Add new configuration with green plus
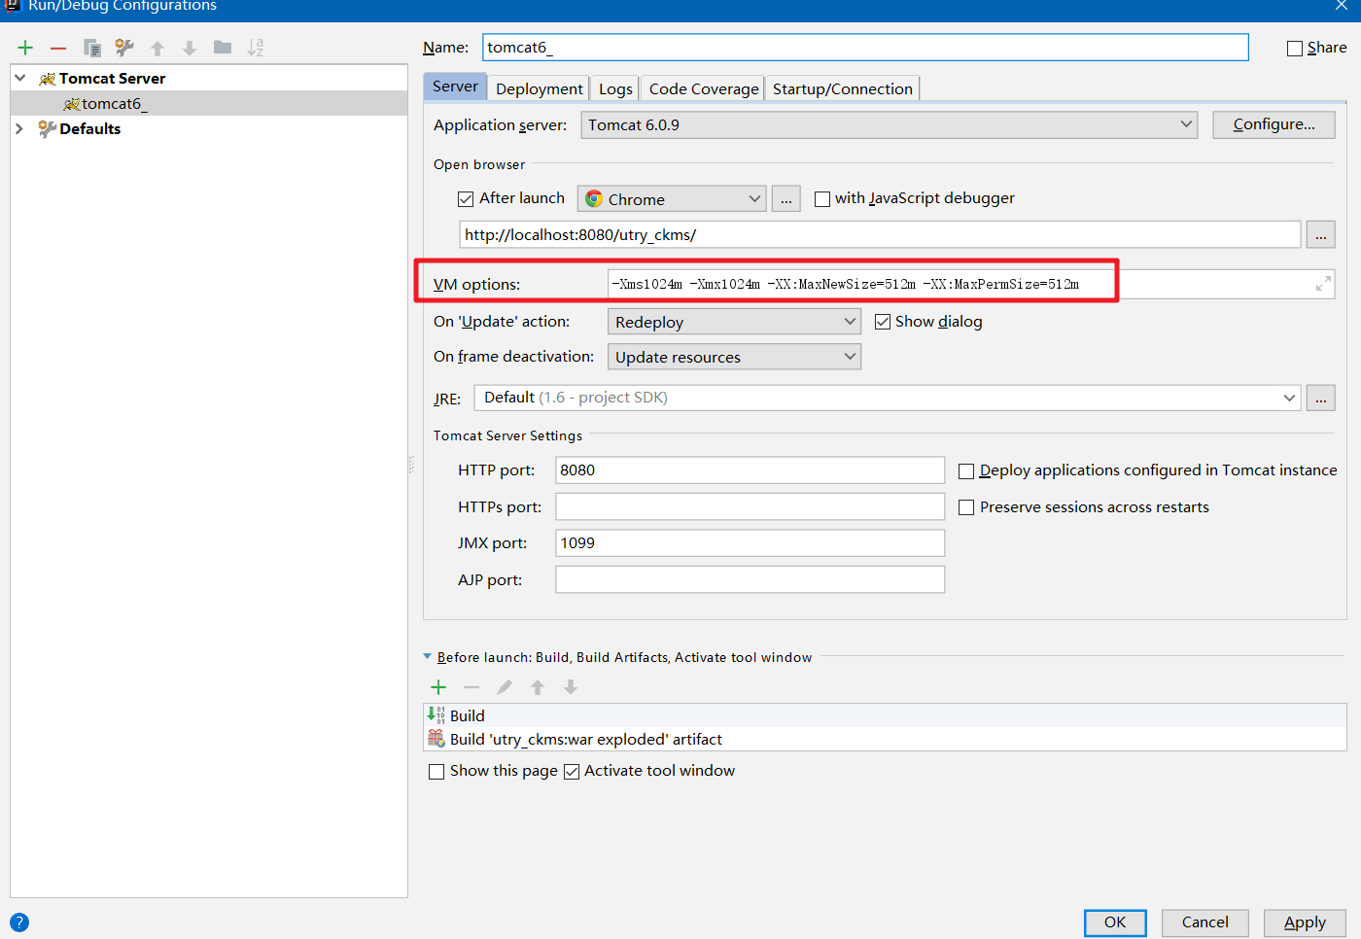The width and height of the screenshot is (1361, 939). click(25, 48)
